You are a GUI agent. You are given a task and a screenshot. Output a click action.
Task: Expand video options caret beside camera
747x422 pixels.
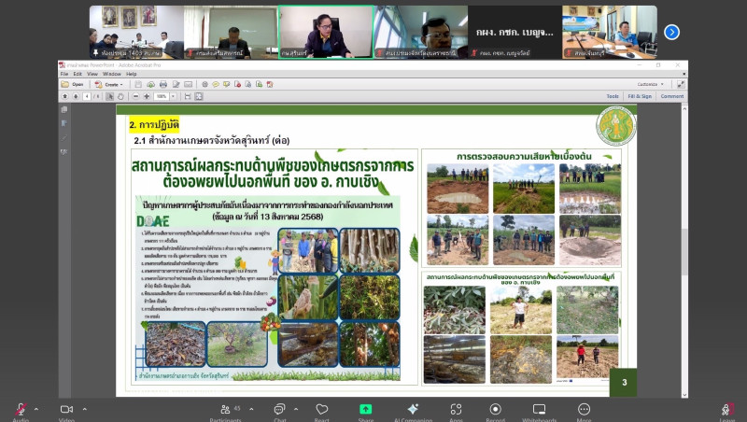tap(85, 409)
